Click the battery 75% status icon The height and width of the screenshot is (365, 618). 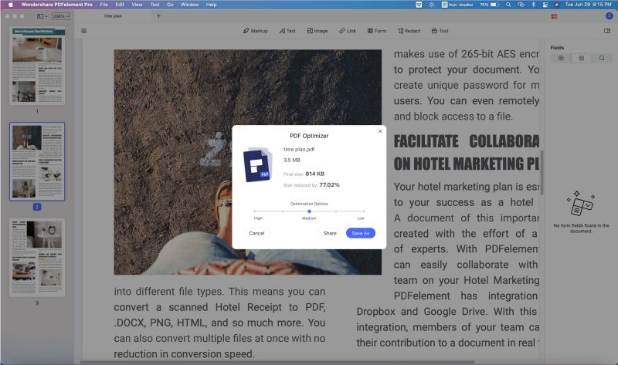click(x=490, y=5)
